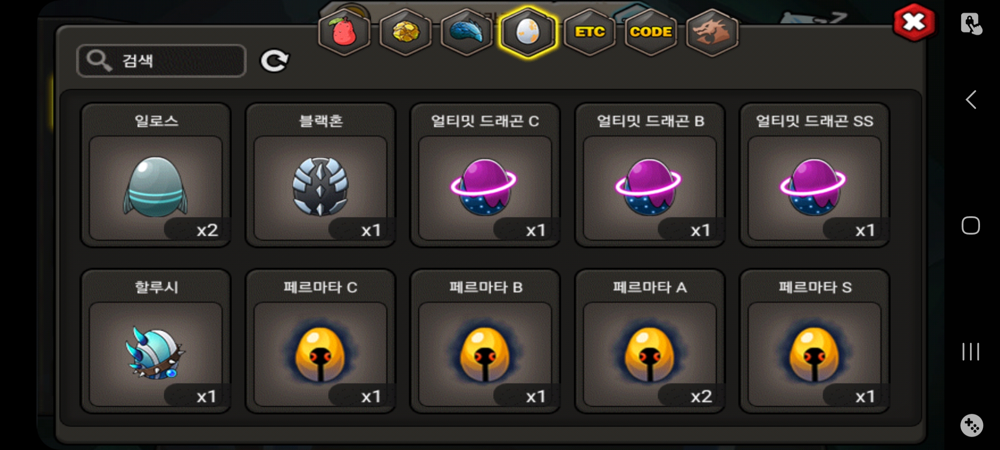Screen dimensions: 1000x450
Task: Select the dragon egg tab
Action: click(x=528, y=32)
